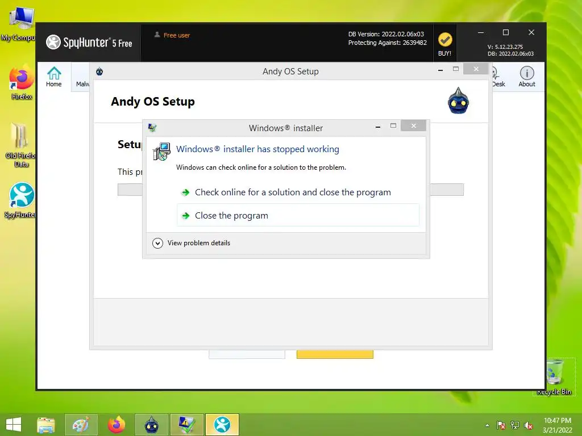
Task: Click Andy OS Setup title bar icon
Action: 99,72
